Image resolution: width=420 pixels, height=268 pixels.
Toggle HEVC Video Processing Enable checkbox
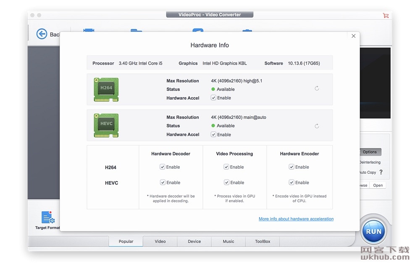(x=227, y=182)
